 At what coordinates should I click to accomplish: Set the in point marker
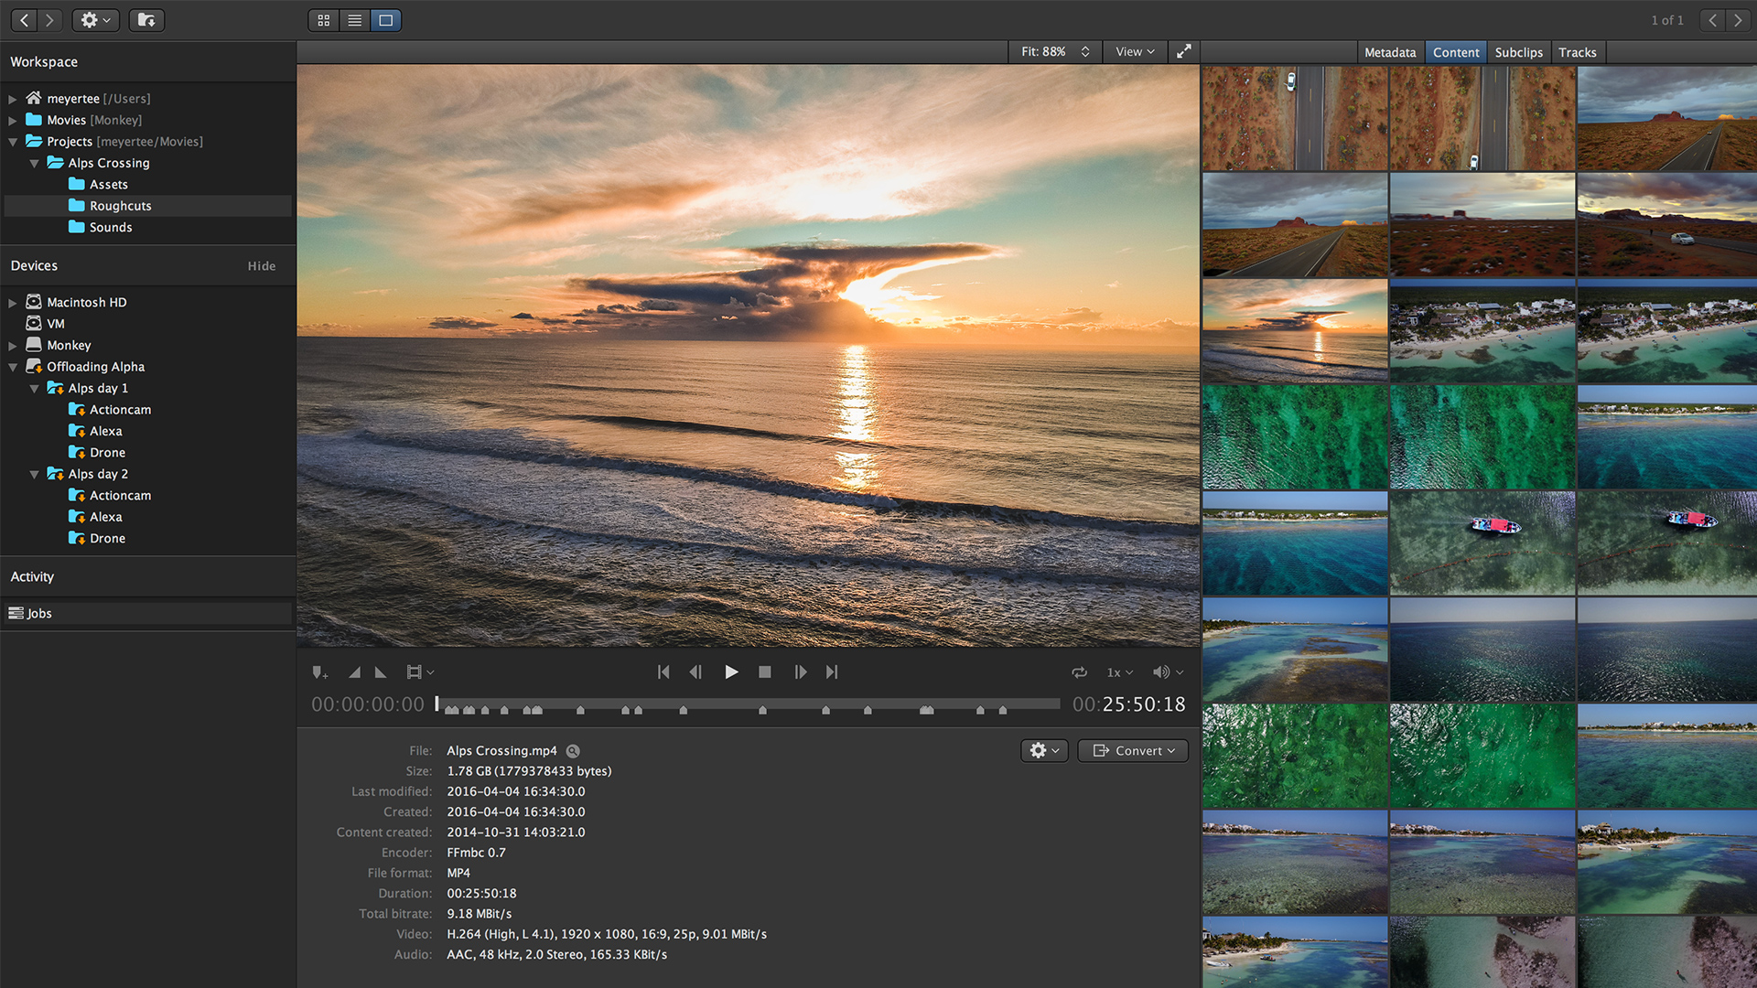[354, 672]
